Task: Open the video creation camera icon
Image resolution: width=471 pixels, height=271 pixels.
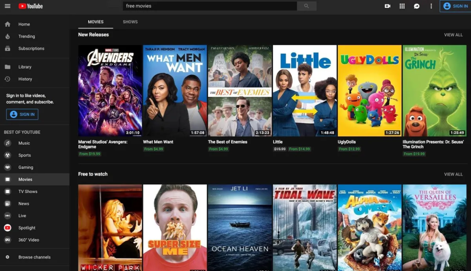Action: coord(387,6)
